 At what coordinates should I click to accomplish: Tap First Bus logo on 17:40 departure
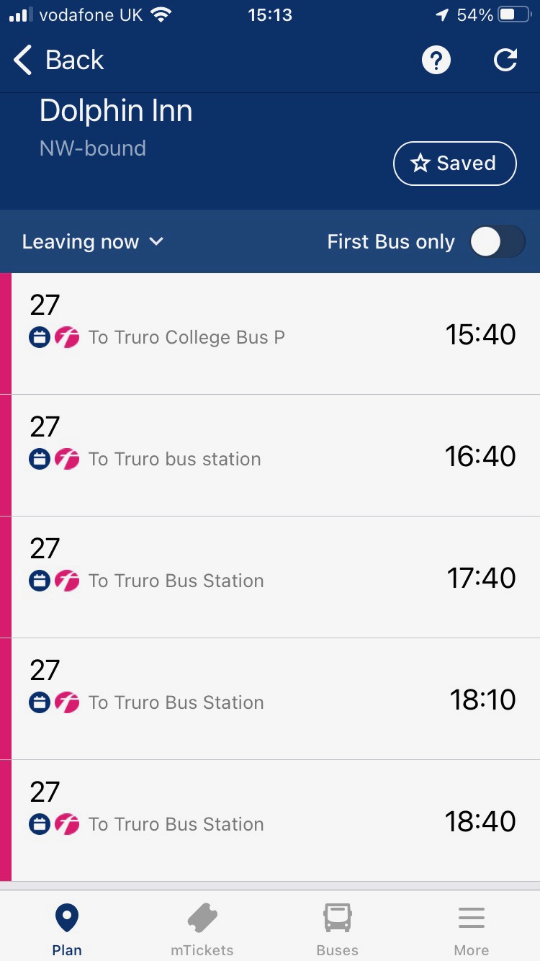pyautogui.click(x=67, y=581)
